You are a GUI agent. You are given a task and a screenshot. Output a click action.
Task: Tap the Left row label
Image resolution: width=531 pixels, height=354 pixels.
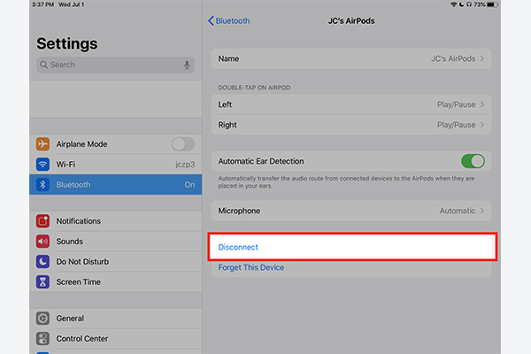pos(225,104)
